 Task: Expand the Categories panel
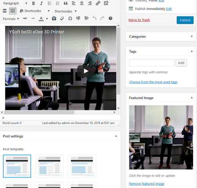(192, 37)
